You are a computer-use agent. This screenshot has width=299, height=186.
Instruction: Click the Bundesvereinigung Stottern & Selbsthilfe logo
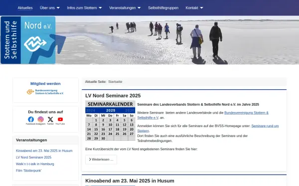pyautogui.click(x=45, y=92)
